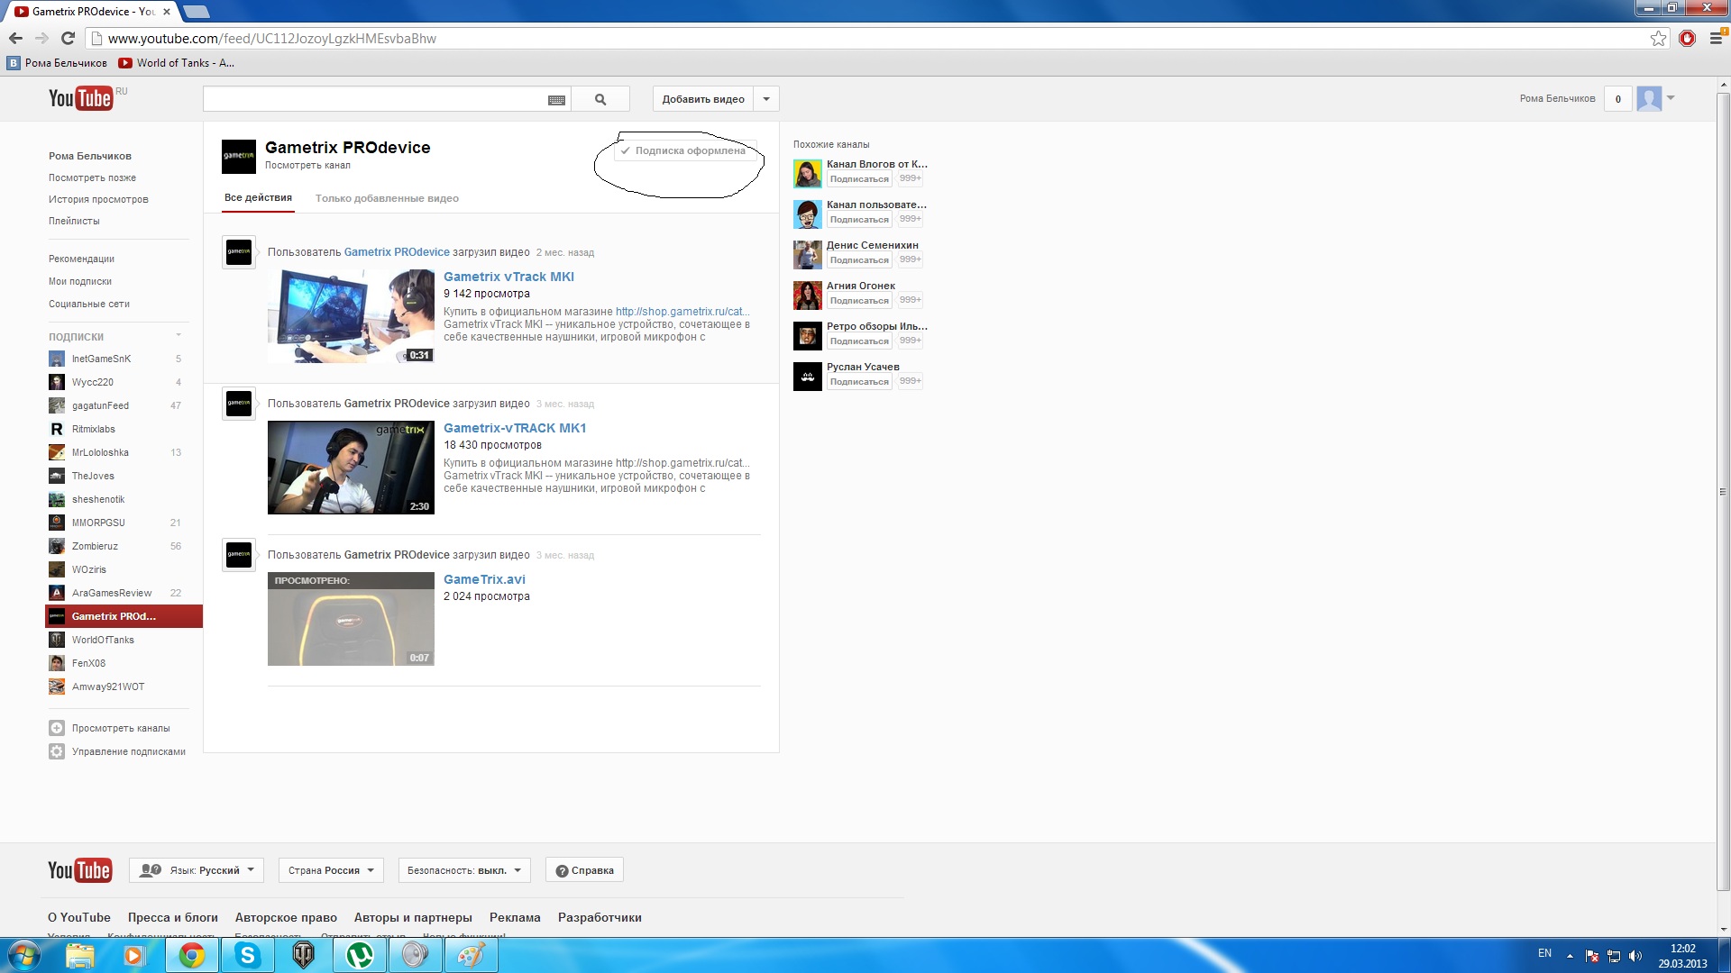This screenshot has width=1731, height=973.
Task: Open Плейлисты in sidebar
Action: click(74, 221)
